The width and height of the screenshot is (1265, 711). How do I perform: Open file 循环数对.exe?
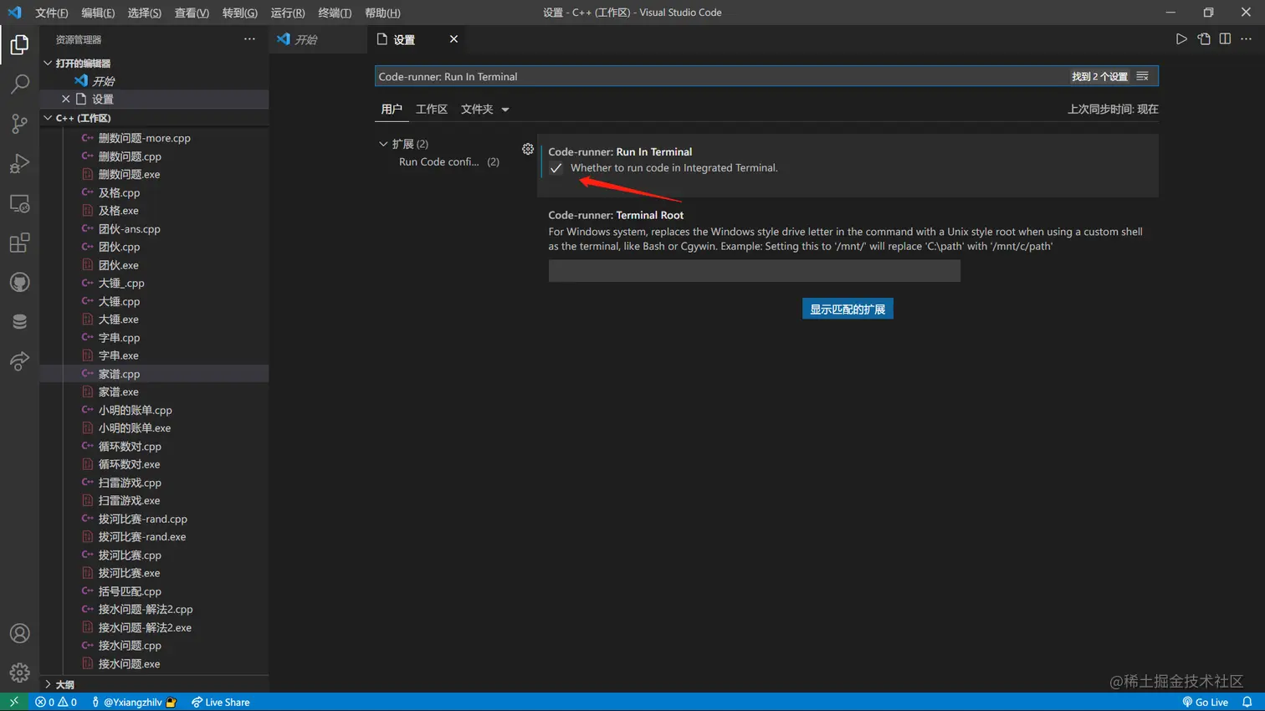click(x=155, y=464)
